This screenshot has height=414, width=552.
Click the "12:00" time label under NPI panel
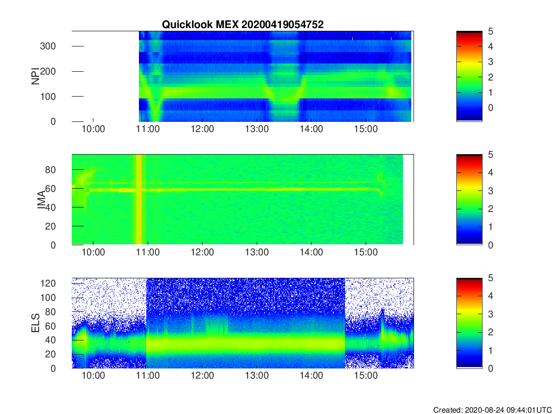(x=202, y=129)
